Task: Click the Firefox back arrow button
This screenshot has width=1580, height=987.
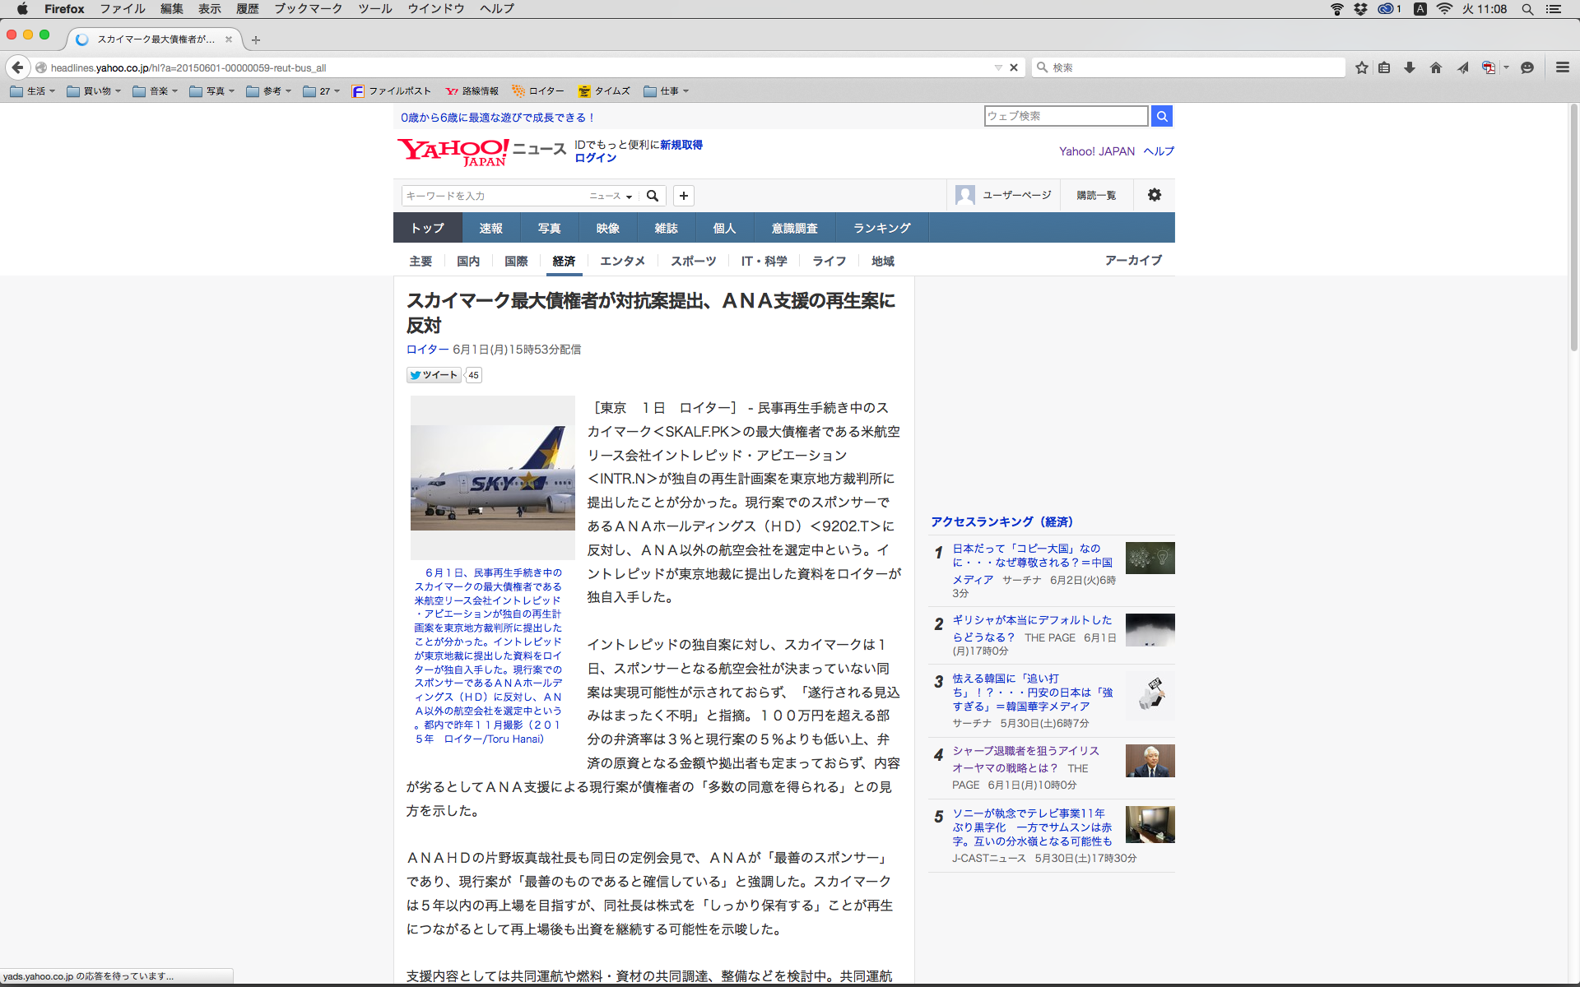Action: [x=17, y=67]
